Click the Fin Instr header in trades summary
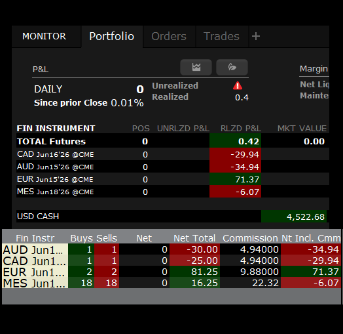Screen dimensions: 343x334 [x=35, y=238]
